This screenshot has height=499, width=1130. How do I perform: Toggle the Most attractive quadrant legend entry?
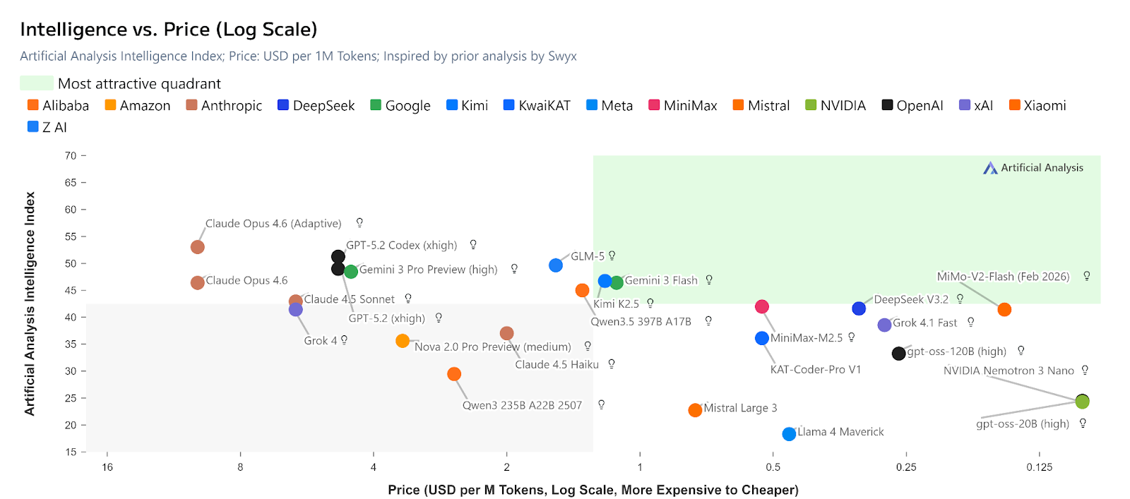click(x=121, y=84)
